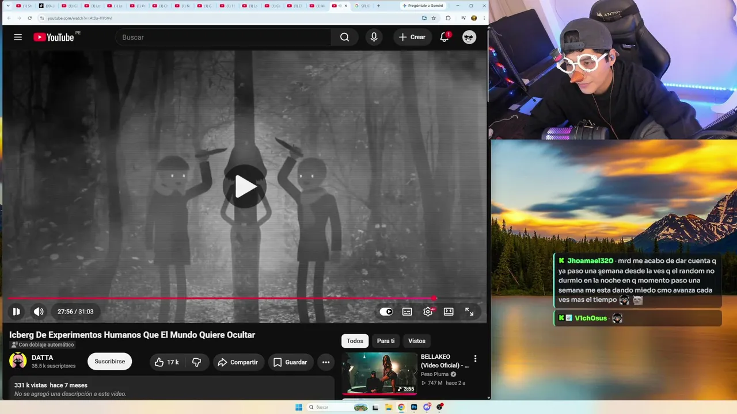The height and width of the screenshot is (414, 737).
Task: Click the browser address bar URL
Action: click(x=80, y=18)
